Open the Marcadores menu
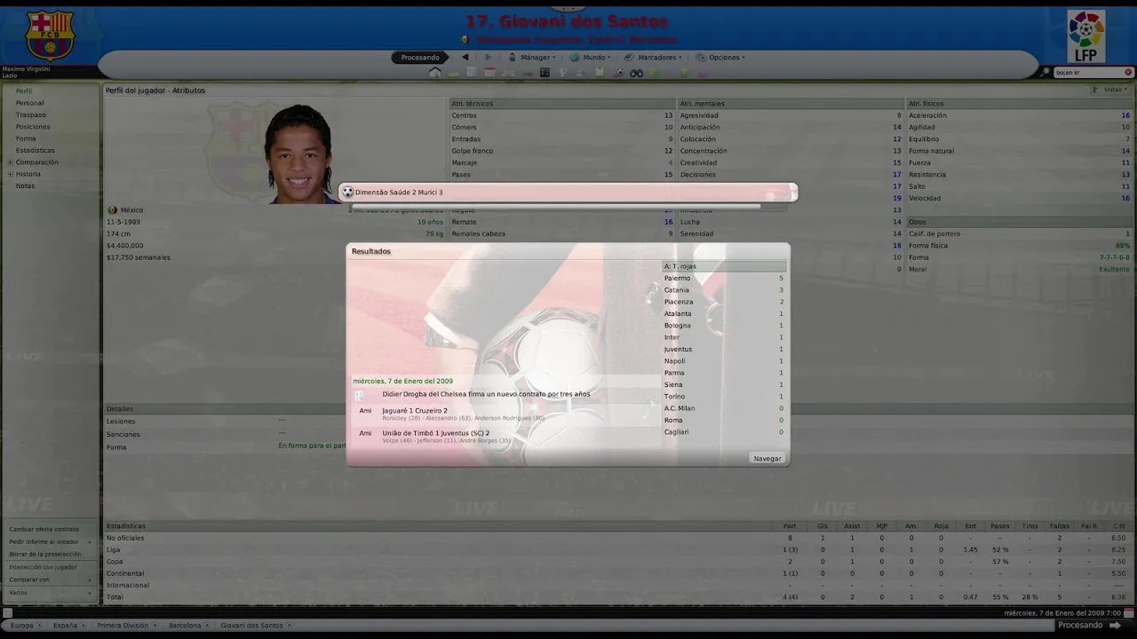Screen dimensions: 1137x639 click(x=652, y=57)
